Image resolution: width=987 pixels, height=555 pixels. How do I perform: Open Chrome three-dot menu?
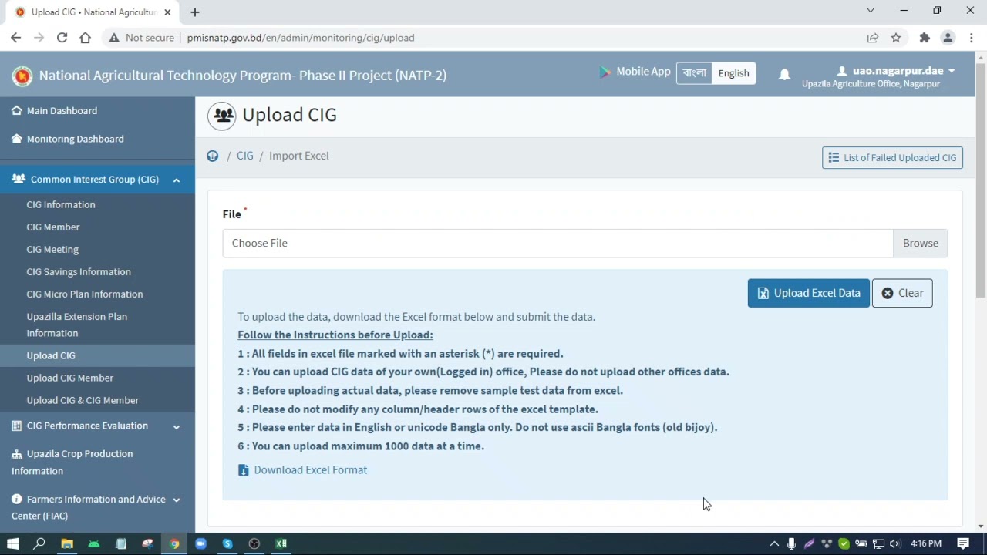pos(971,38)
